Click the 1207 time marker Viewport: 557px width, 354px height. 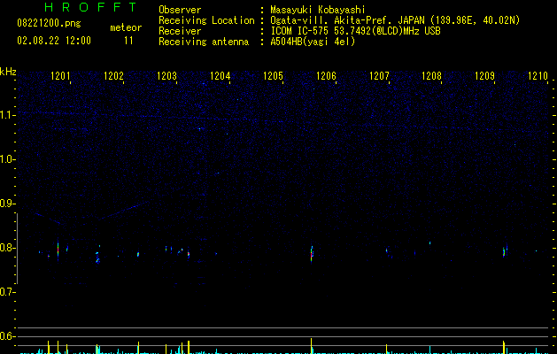tap(379, 75)
